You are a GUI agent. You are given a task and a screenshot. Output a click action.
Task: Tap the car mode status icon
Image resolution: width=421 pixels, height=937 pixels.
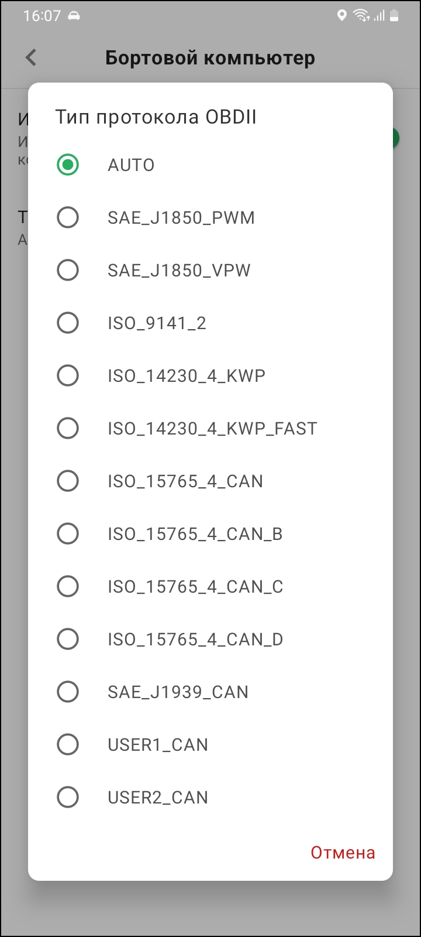(74, 16)
